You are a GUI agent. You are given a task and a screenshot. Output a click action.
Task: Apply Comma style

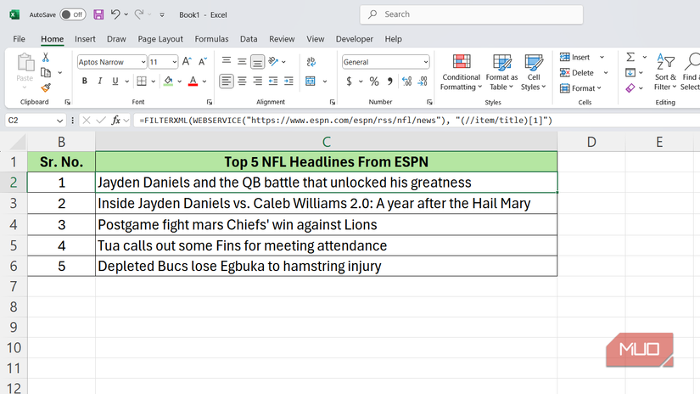pos(390,82)
